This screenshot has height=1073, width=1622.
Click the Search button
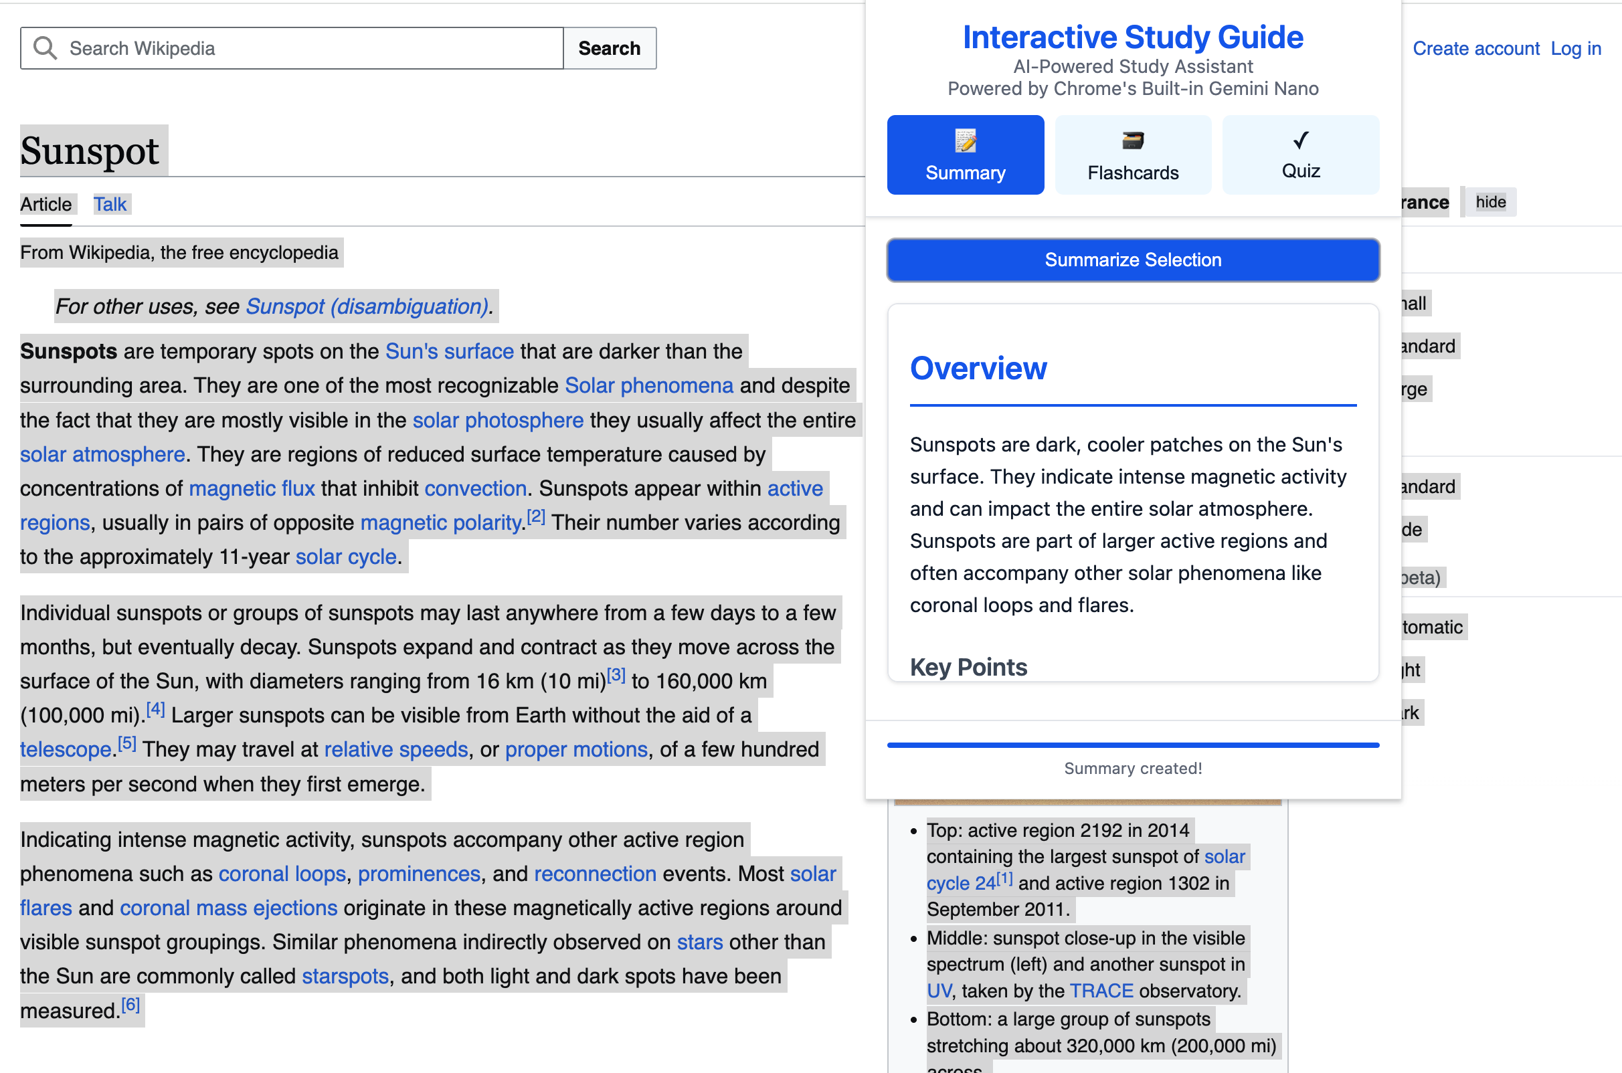click(x=609, y=48)
